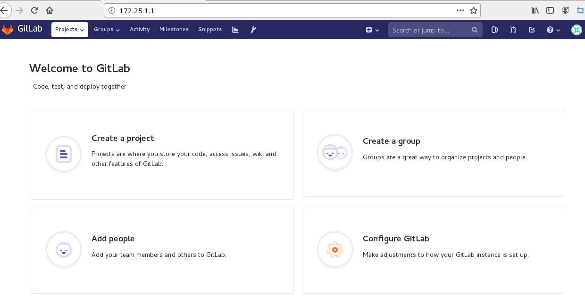Open the new item plus dropdown
The height and width of the screenshot is (296, 585).
pyautogui.click(x=373, y=30)
